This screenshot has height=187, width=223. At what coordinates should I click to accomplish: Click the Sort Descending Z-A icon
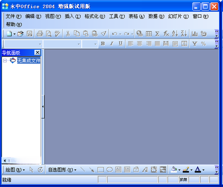coord(184,34)
